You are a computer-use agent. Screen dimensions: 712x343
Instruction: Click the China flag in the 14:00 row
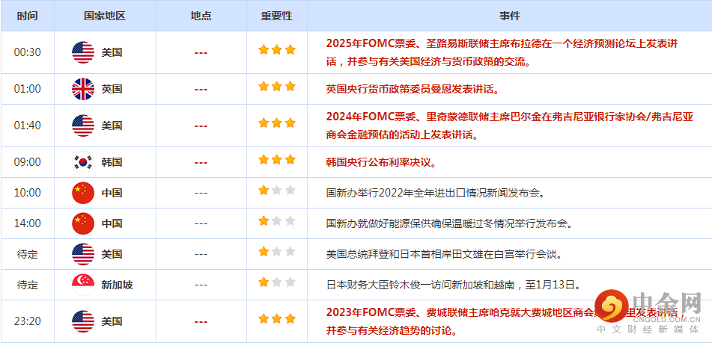click(83, 223)
